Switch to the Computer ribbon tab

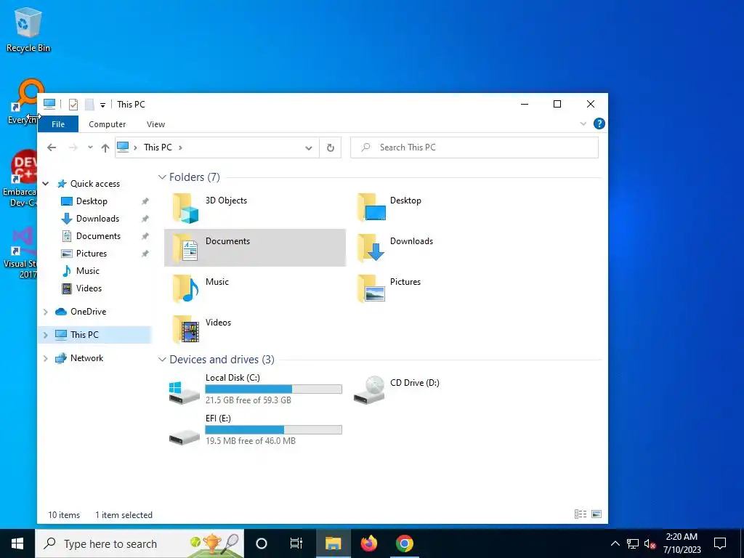(x=108, y=124)
